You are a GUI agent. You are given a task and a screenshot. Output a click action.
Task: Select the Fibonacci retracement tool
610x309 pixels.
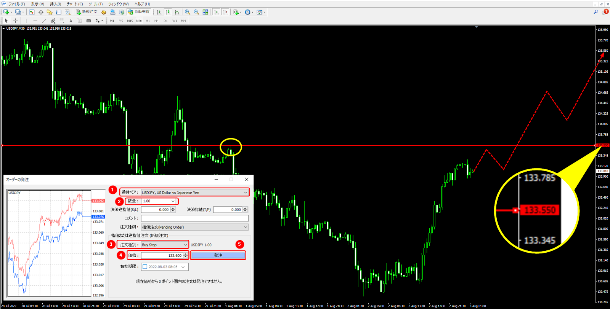(62, 21)
